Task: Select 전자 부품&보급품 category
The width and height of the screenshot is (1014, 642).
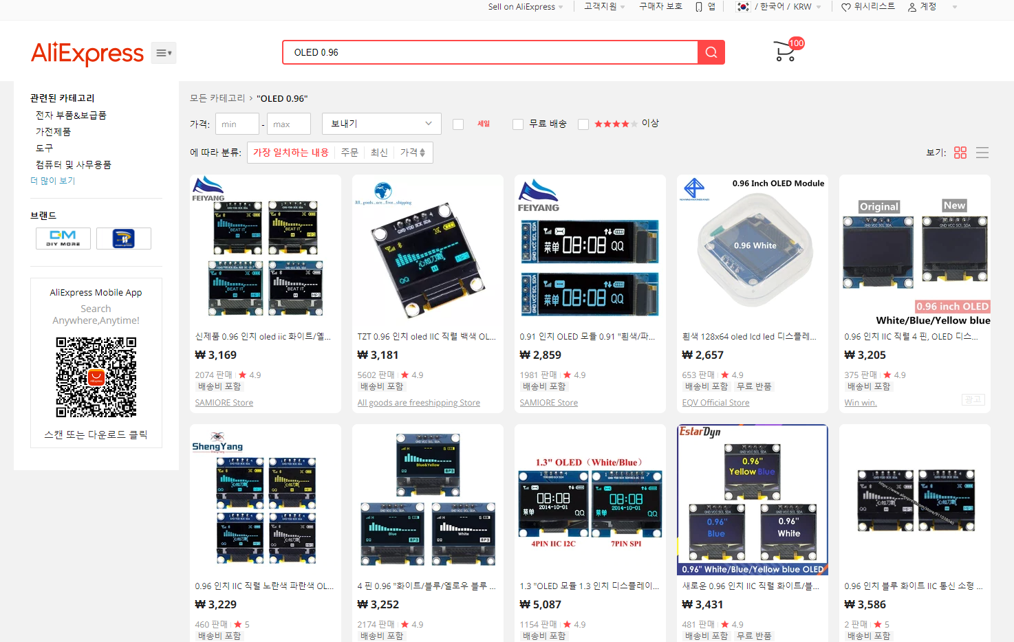Action: [71, 115]
